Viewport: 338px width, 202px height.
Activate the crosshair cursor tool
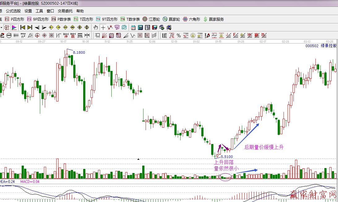(103, 27)
